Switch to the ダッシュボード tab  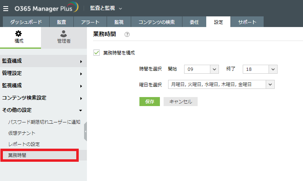click(26, 22)
